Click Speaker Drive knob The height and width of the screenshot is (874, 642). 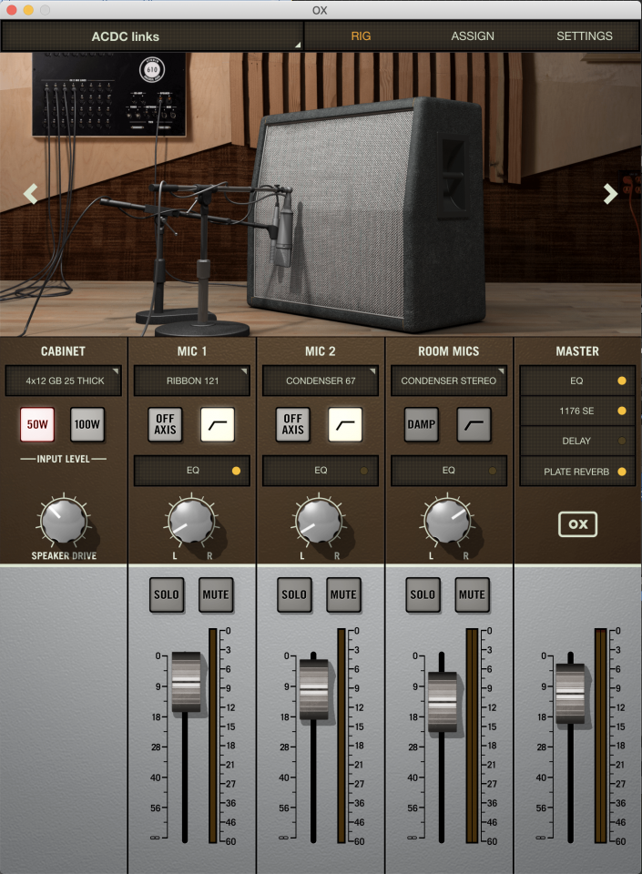(64, 521)
